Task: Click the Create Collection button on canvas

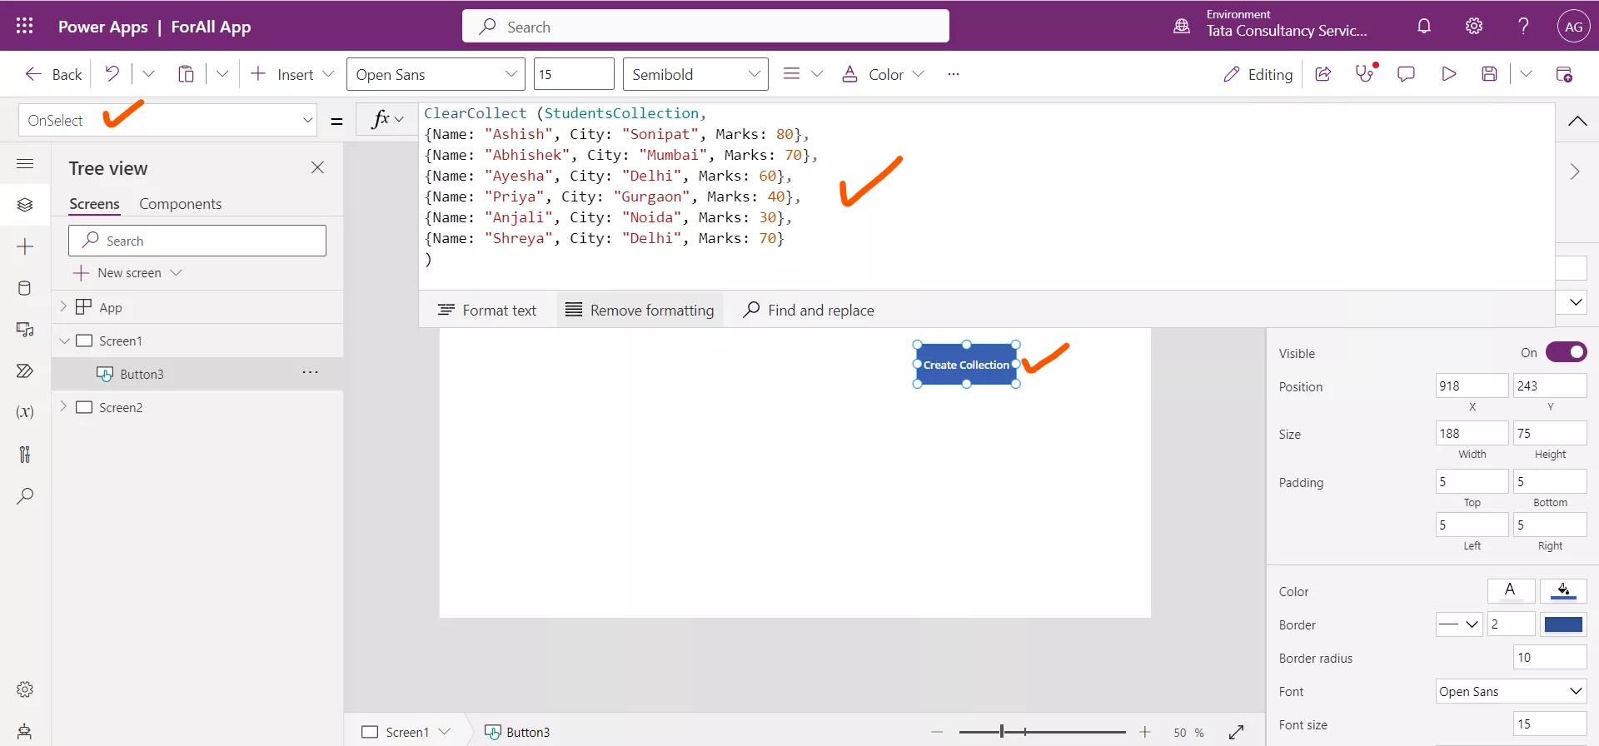Action: [x=966, y=365]
